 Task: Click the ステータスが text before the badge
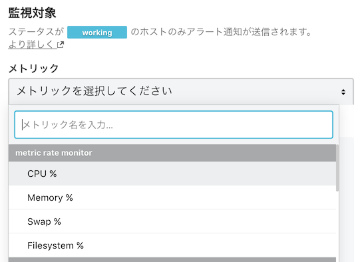pos(36,32)
